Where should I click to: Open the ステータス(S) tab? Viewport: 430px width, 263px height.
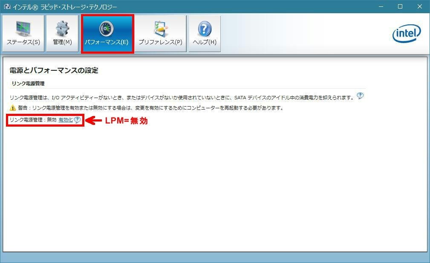pyautogui.click(x=23, y=33)
